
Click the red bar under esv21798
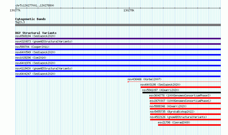[x=190, y=125]
